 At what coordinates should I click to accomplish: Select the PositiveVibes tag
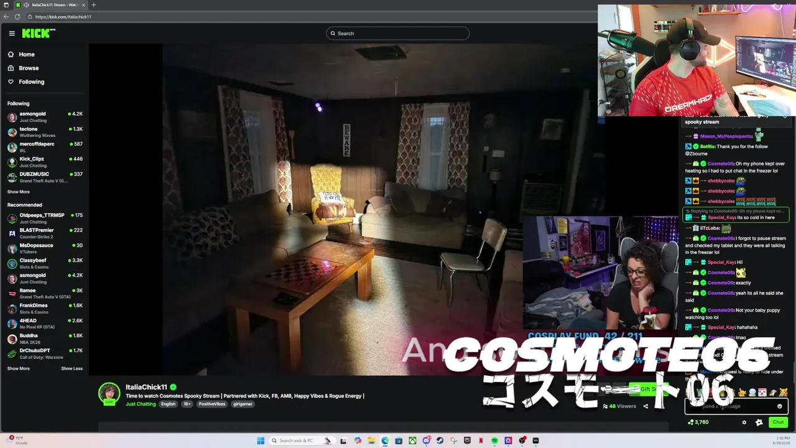click(x=212, y=404)
